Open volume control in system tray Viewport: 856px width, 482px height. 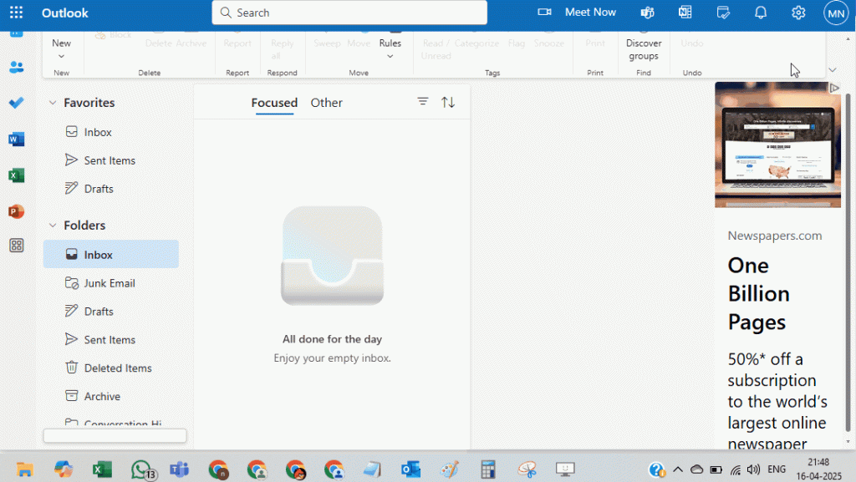(753, 469)
